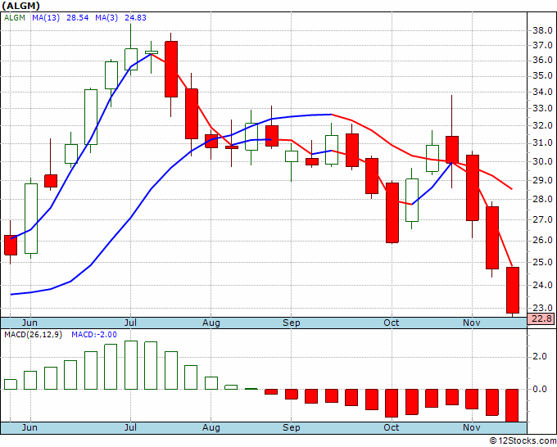Select the MA(3) indicator label
Image resolution: width=557 pixels, height=447 pixels.
click(x=106, y=18)
